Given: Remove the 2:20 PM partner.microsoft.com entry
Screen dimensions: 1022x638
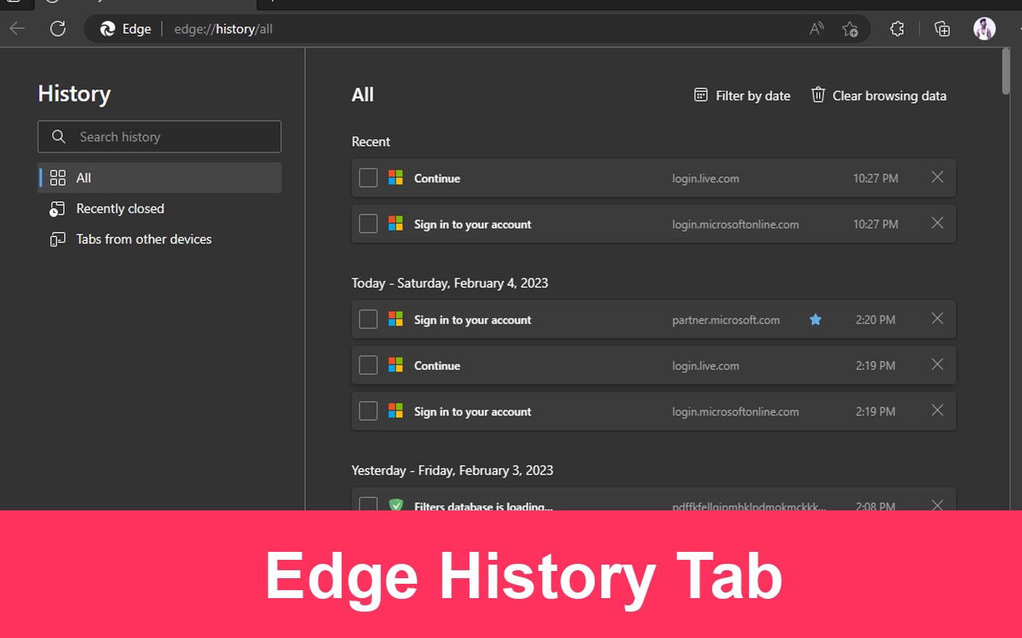Looking at the screenshot, I should [937, 319].
